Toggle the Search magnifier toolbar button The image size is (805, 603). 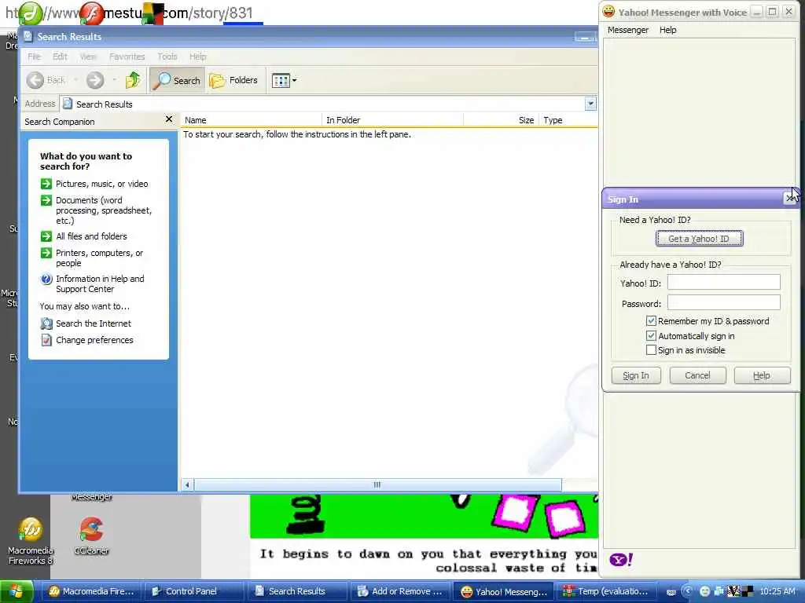coord(178,81)
